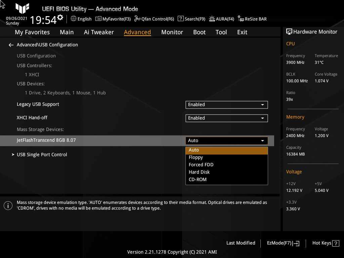Click the Last Modified button

(x=241, y=243)
